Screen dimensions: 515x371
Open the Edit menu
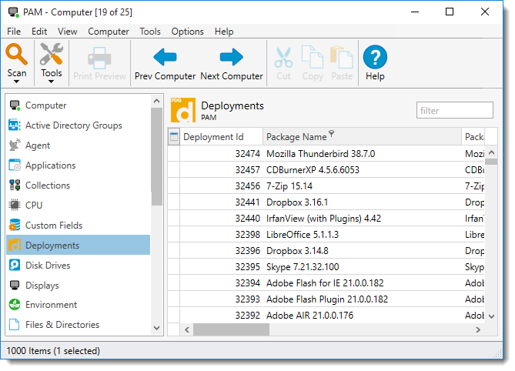point(39,32)
